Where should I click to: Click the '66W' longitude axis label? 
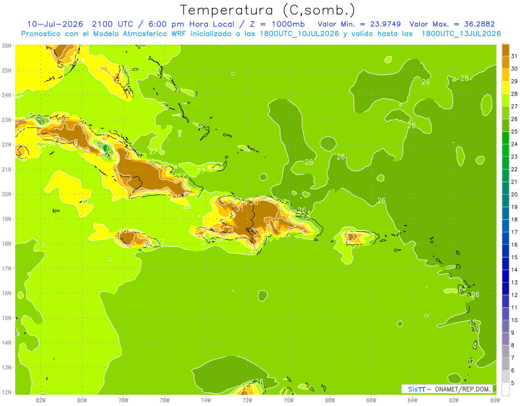coord(371,400)
